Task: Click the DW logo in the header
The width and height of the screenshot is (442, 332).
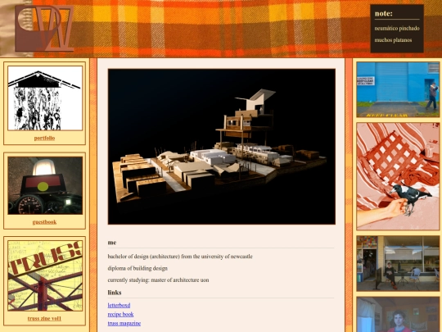Action: pyautogui.click(x=44, y=28)
